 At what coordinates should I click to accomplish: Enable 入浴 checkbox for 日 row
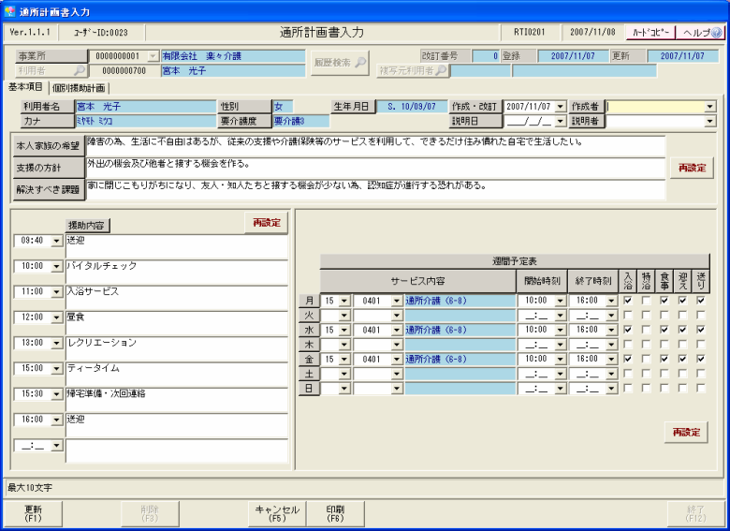[x=628, y=388]
